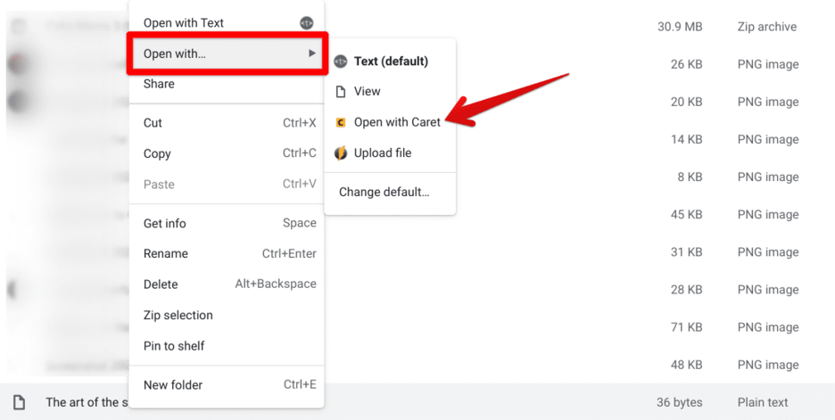Click the Upload file flame icon

[340, 153]
